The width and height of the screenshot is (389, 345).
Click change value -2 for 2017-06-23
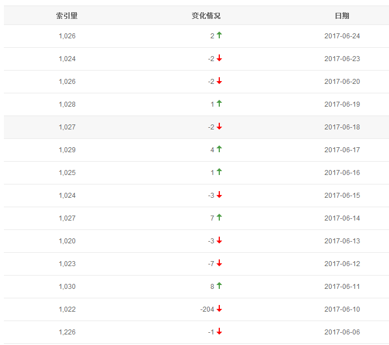pos(211,59)
